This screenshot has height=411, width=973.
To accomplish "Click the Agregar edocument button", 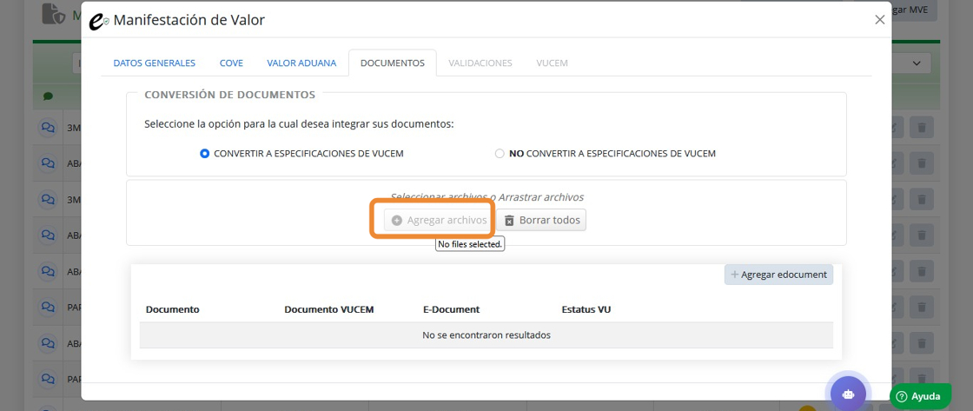I will [x=778, y=275].
